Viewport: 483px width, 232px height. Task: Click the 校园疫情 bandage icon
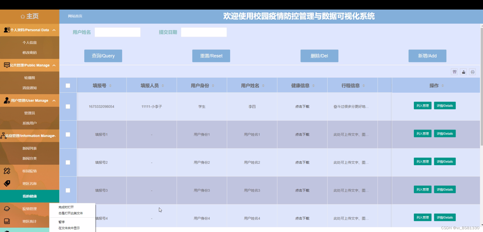click(x=7, y=171)
